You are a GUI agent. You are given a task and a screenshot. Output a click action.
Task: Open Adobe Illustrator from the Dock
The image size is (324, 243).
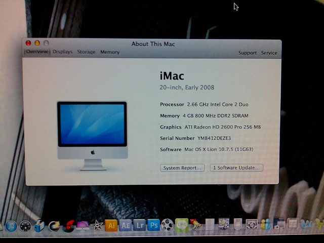111,225
